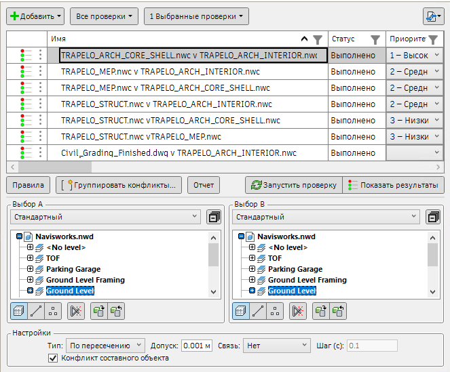The height and width of the screenshot is (372, 450).
Task: Open the Правила rules button
Action: pyautogui.click(x=28, y=185)
